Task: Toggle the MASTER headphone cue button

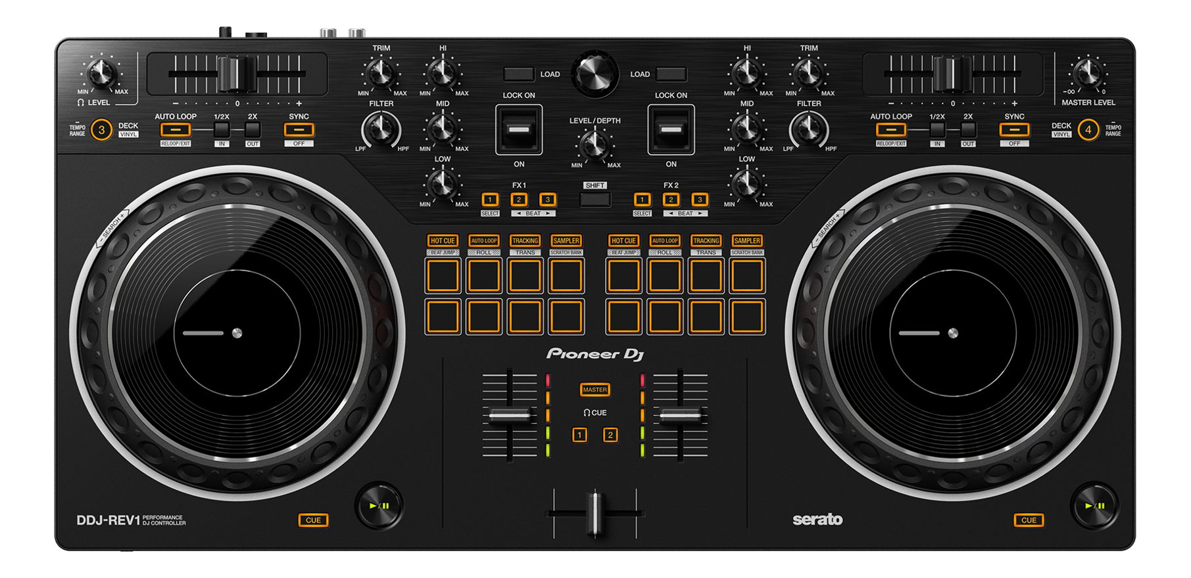Action: pos(595,389)
